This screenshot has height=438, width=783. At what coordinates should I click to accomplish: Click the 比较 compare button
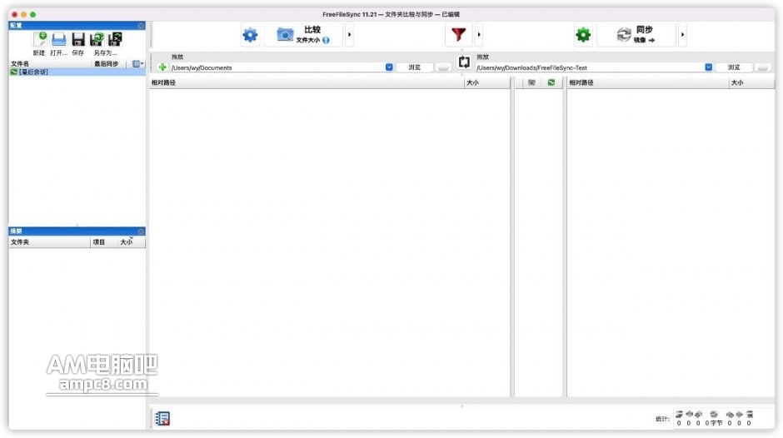(x=303, y=35)
